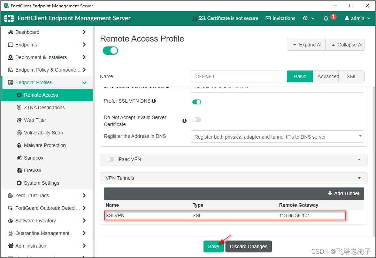Click the System Settings gear icon
The height and width of the screenshot is (258, 376).
pyautogui.click(x=19, y=183)
